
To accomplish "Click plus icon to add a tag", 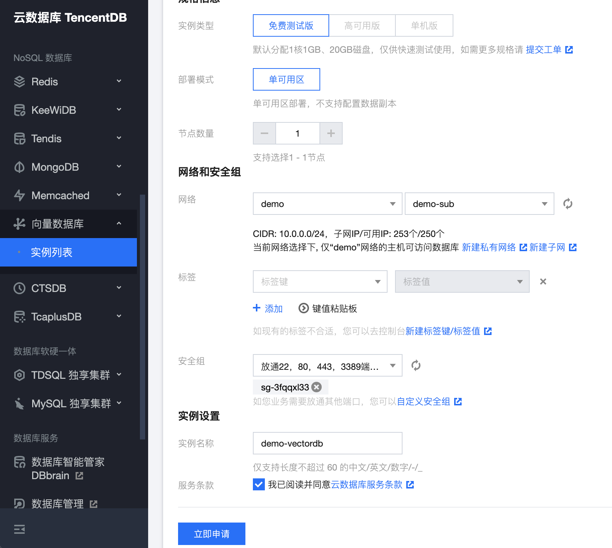I will click(x=257, y=308).
